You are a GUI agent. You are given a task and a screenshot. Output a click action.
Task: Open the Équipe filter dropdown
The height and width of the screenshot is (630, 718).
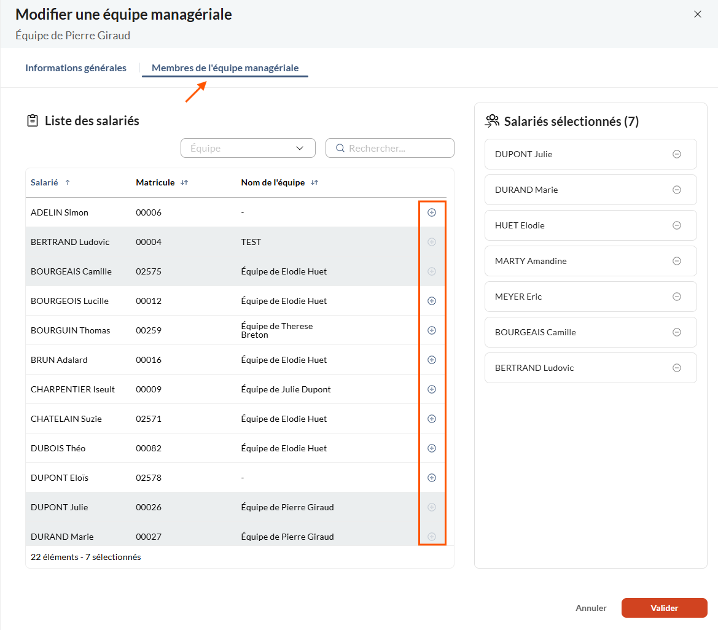pyautogui.click(x=248, y=149)
